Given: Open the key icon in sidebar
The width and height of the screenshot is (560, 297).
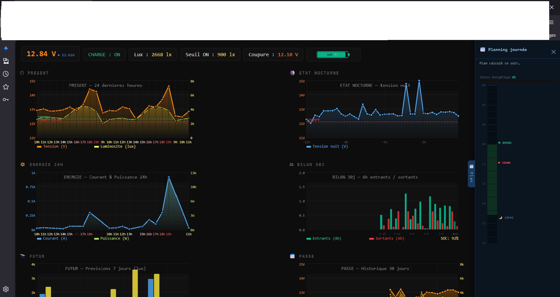Looking at the screenshot, I should (6, 100).
